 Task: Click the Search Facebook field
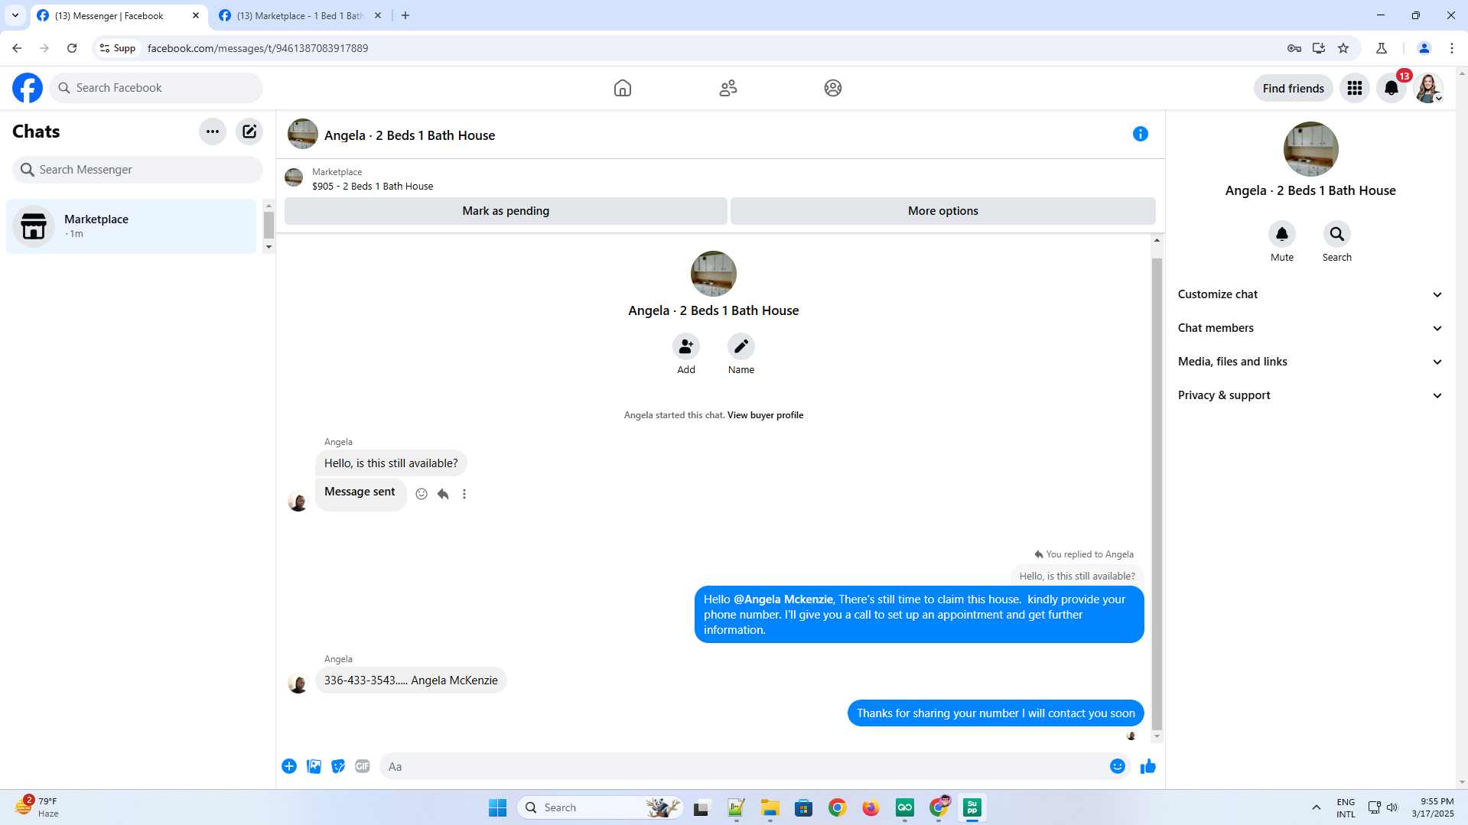[x=156, y=88]
